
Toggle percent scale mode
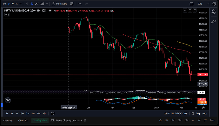click(x=193, y=113)
